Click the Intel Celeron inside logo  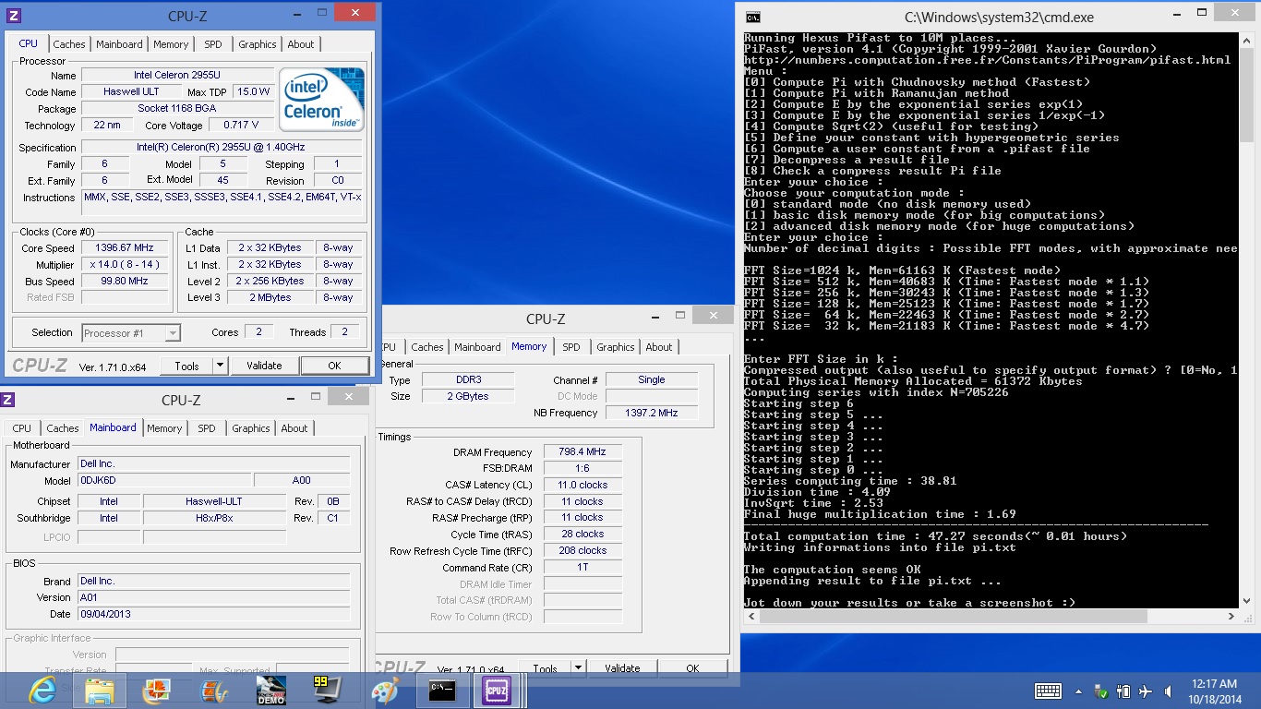322,99
